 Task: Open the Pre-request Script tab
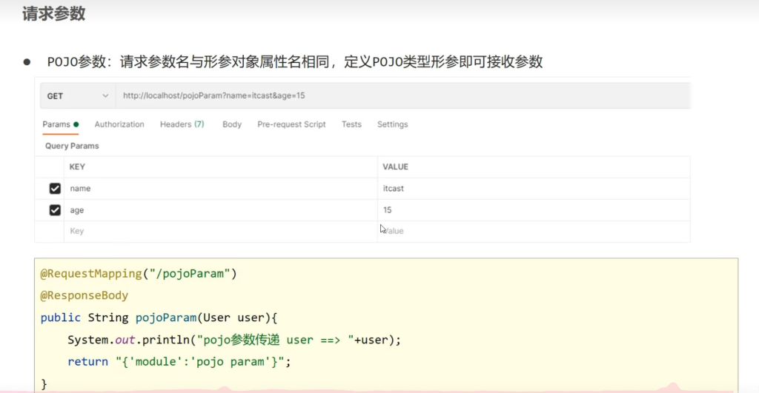291,124
